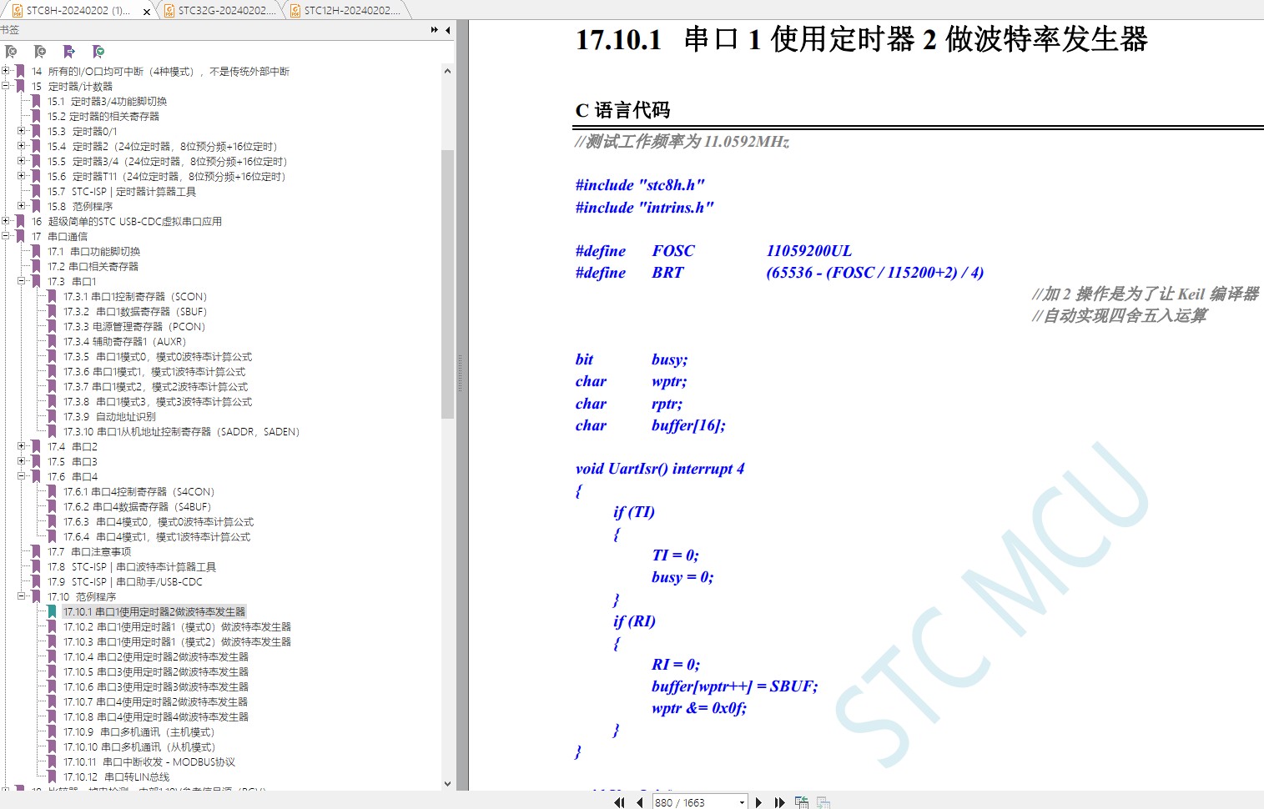This screenshot has height=809, width=1264.
Task: Open bookmark 17.10.11 串口中断收发 - MODBUS协议
Action: (149, 762)
